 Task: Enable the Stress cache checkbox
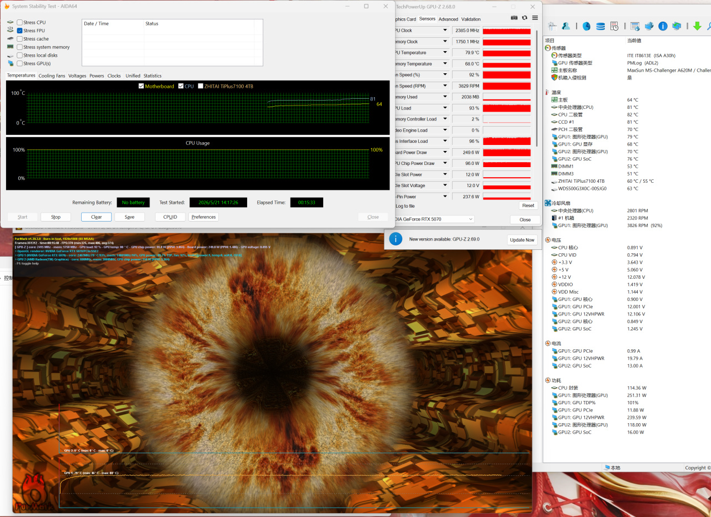point(20,39)
